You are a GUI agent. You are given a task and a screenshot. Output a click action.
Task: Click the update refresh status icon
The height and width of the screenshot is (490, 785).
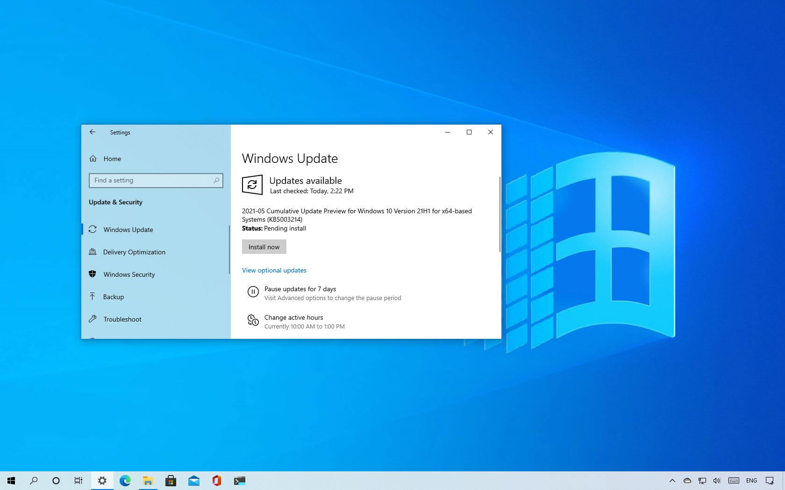click(x=252, y=185)
